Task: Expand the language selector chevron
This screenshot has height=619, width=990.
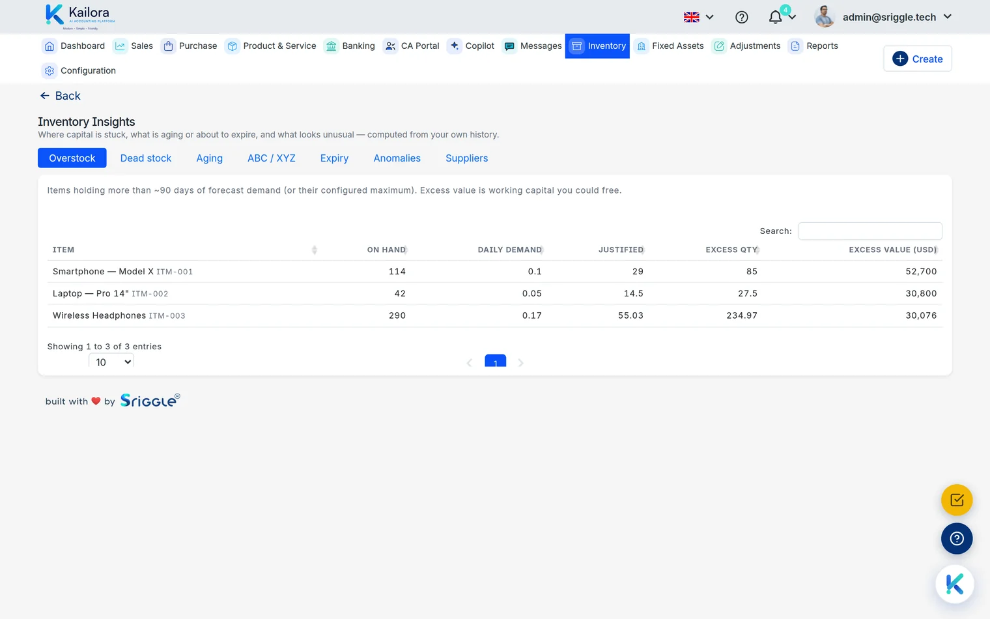Action: pos(710,18)
